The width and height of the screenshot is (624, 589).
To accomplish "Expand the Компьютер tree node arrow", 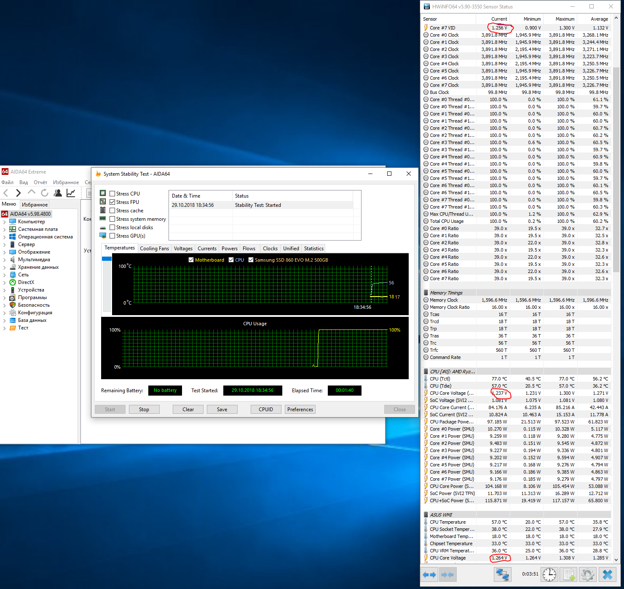I will (x=5, y=222).
